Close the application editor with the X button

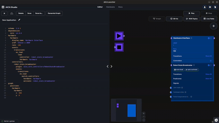tap(4, 13)
